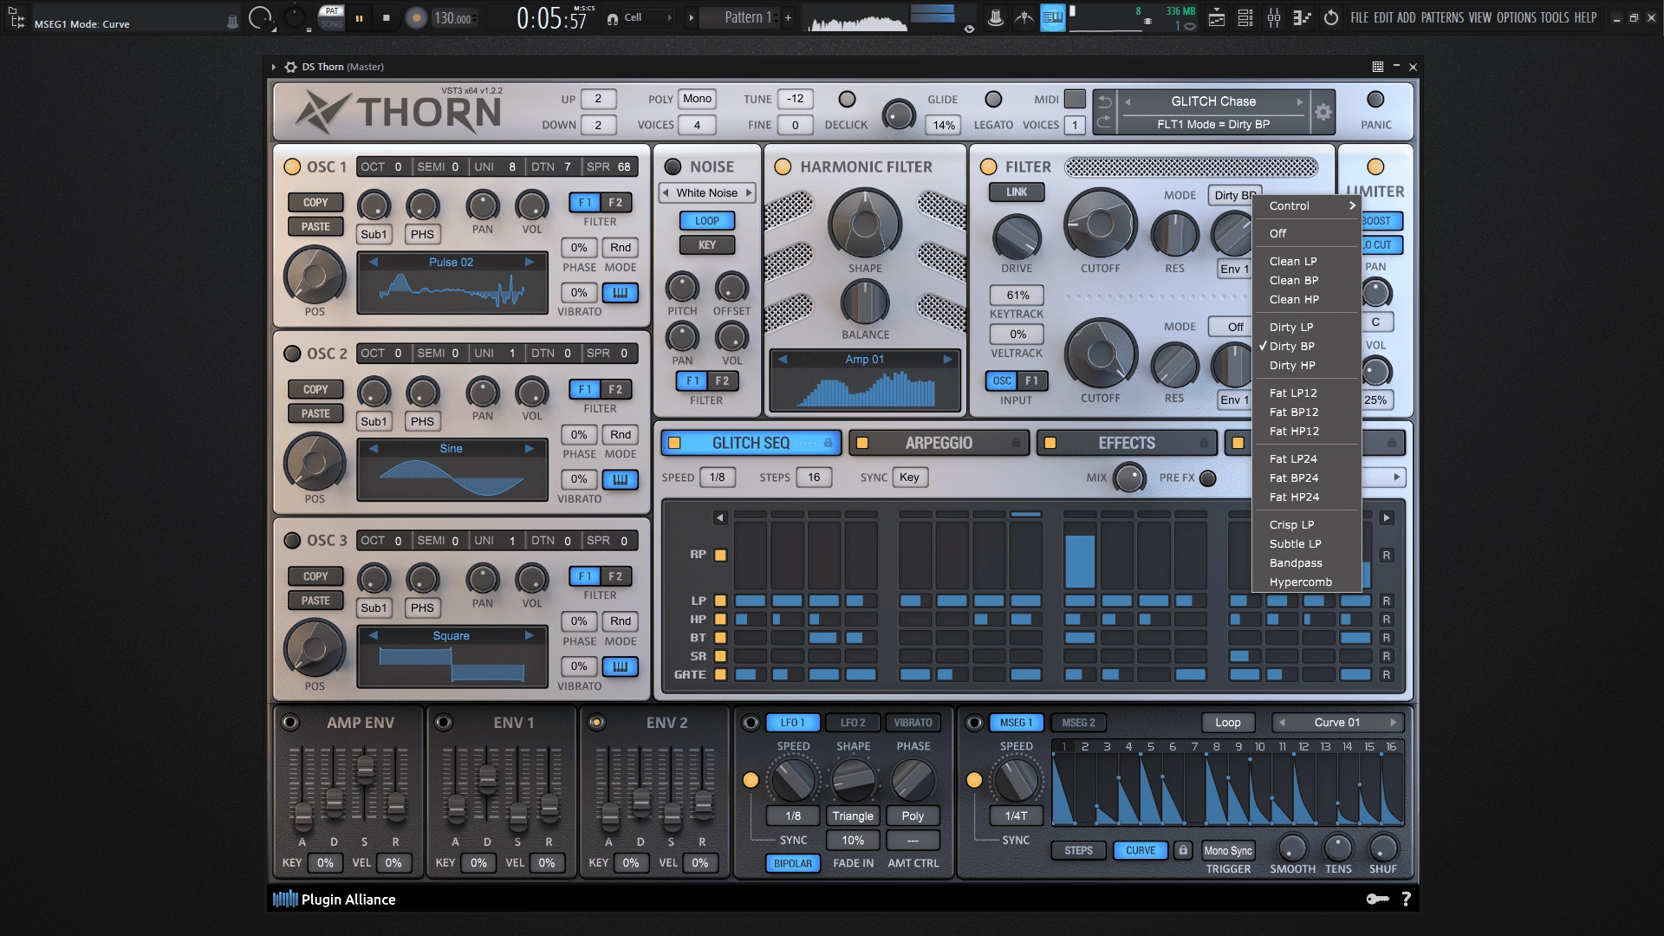Go to the next preset after GLITCH Chase
The image size is (1664, 936).
(1299, 101)
